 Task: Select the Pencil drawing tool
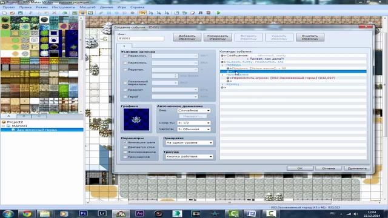click(101, 13)
